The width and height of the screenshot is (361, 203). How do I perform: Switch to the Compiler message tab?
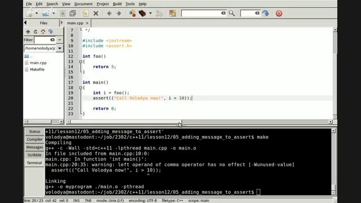pyautogui.click(x=34, y=139)
